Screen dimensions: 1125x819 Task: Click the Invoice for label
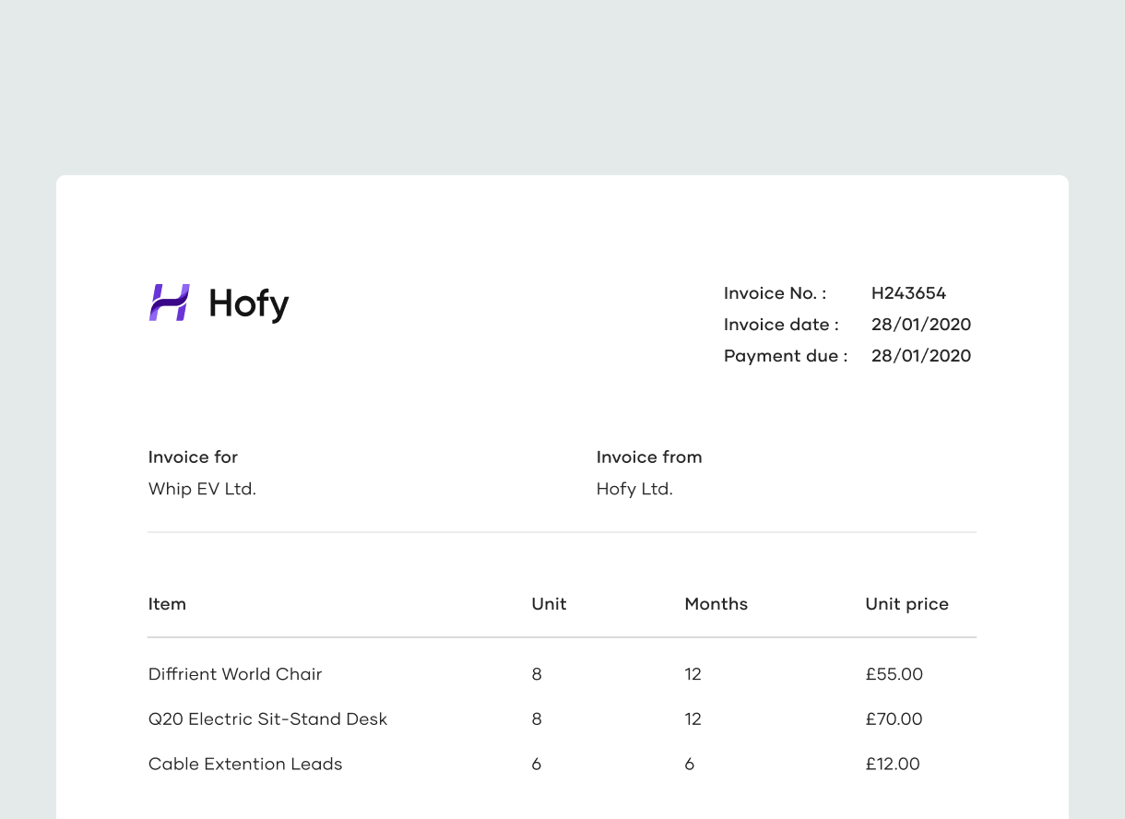[193, 457]
